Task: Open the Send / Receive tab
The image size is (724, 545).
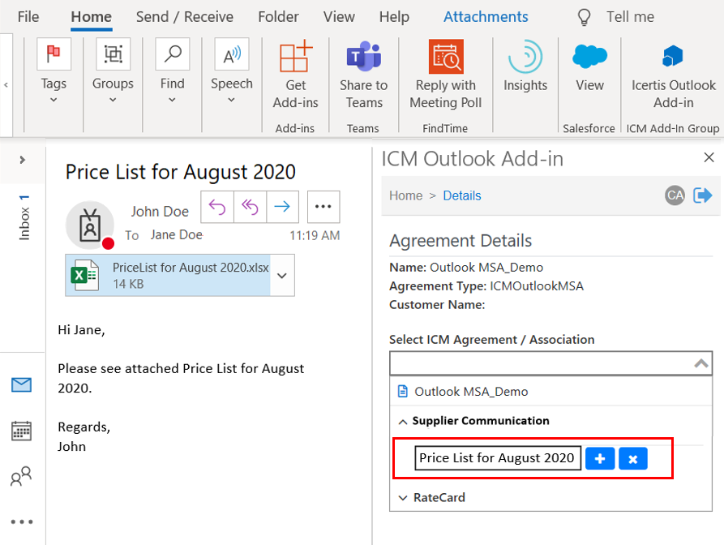Action: coord(184,17)
